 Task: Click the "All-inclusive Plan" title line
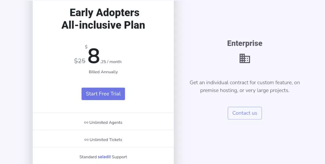point(103,25)
